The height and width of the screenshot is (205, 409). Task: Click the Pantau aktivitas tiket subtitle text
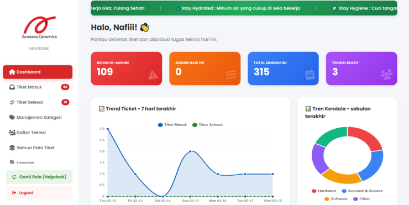pyautogui.click(x=154, y=39)
